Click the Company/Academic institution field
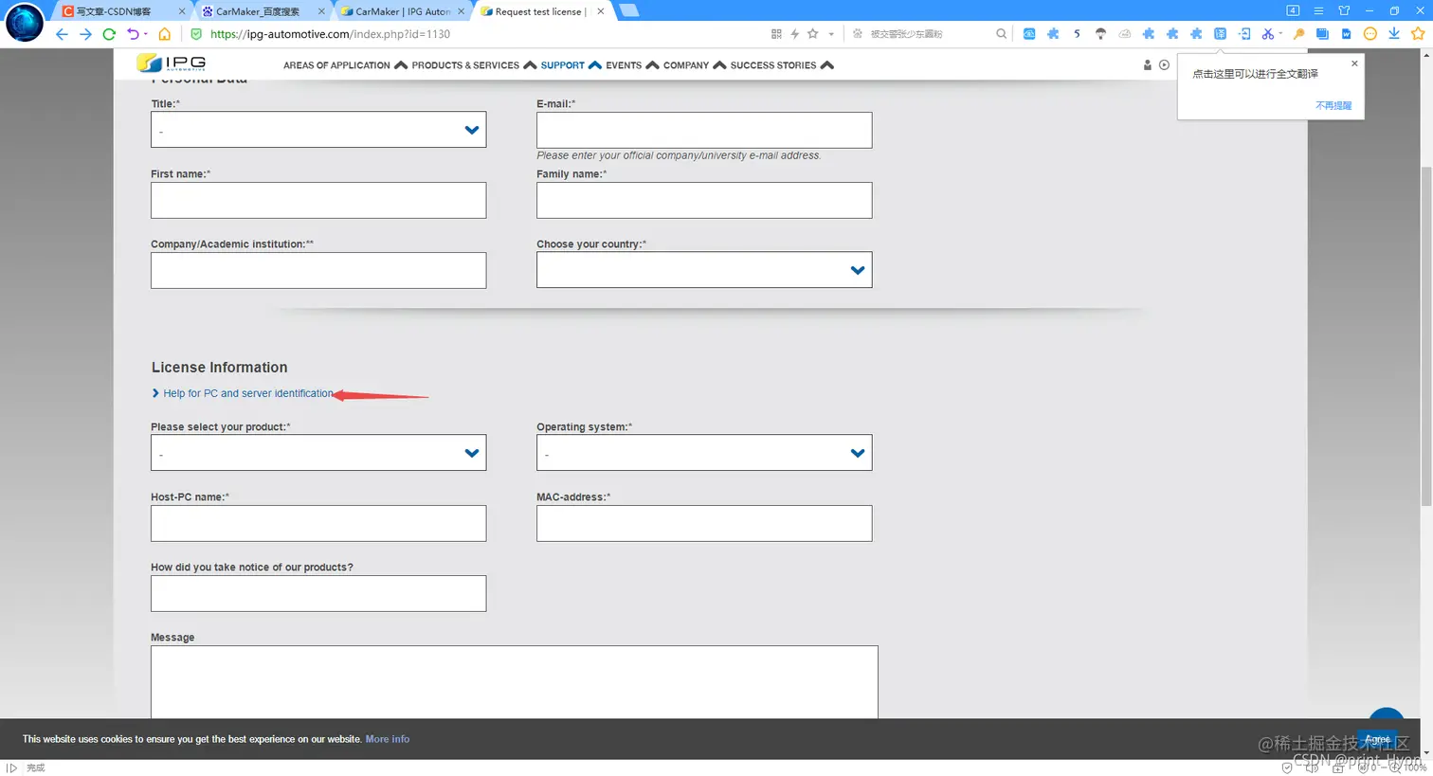1433x776 pixels. (x=318, y=270)
